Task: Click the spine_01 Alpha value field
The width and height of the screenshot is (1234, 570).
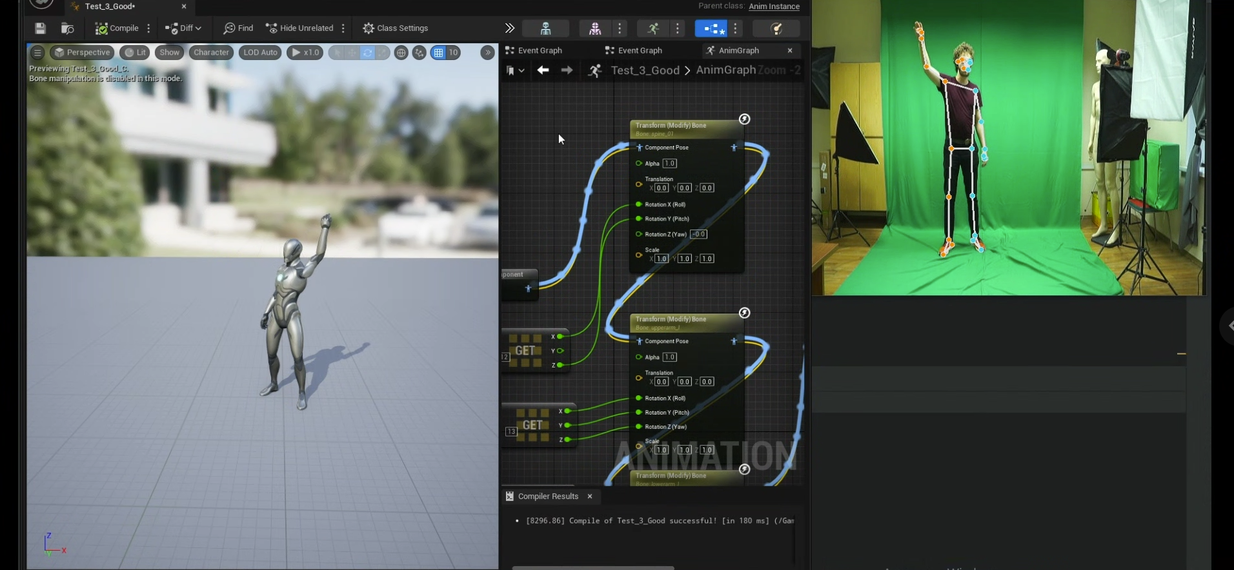Action: coord(669,164)
